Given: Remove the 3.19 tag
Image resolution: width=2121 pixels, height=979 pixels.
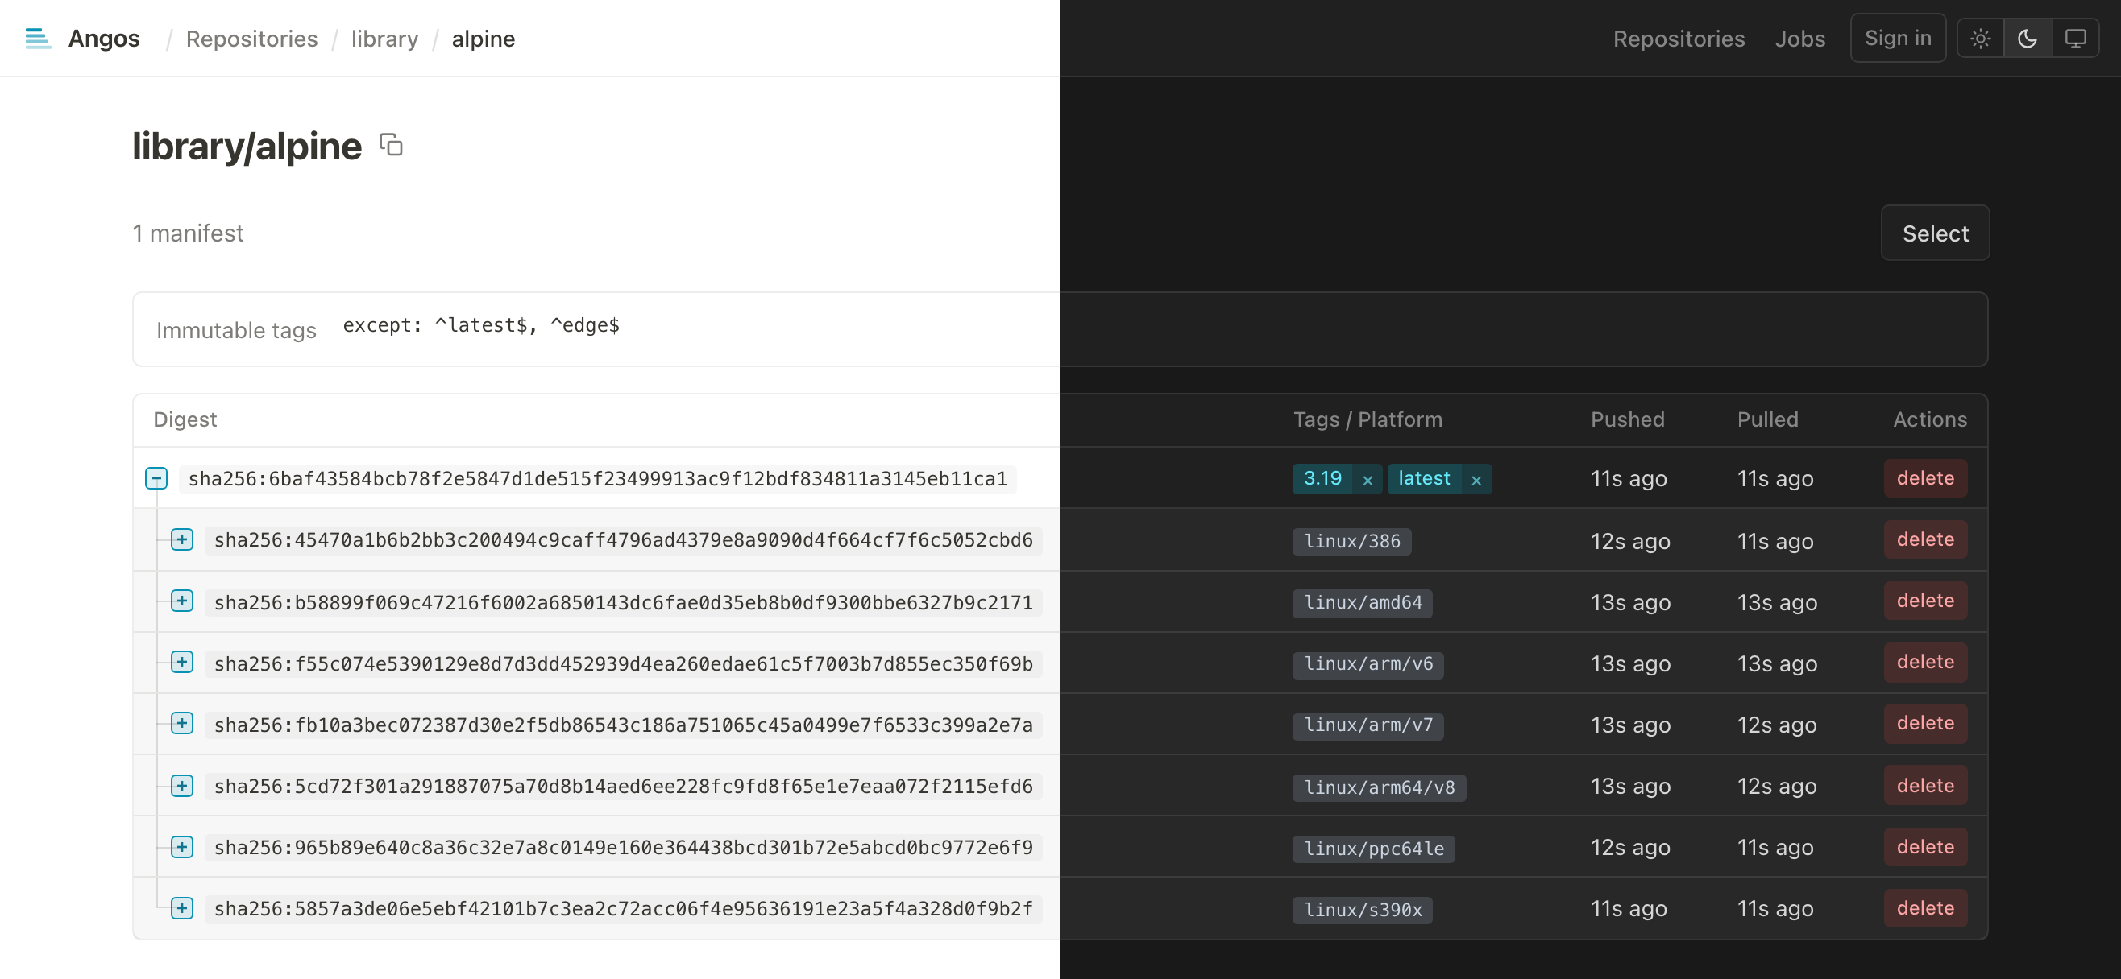Looking at the screenshot, I should coord(1368,480).
